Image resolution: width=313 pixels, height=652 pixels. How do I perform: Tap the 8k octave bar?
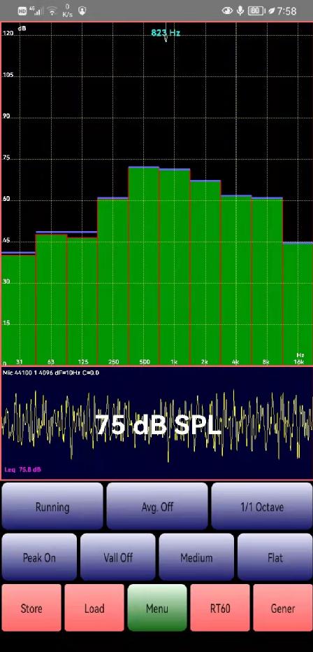click(267, 282)
